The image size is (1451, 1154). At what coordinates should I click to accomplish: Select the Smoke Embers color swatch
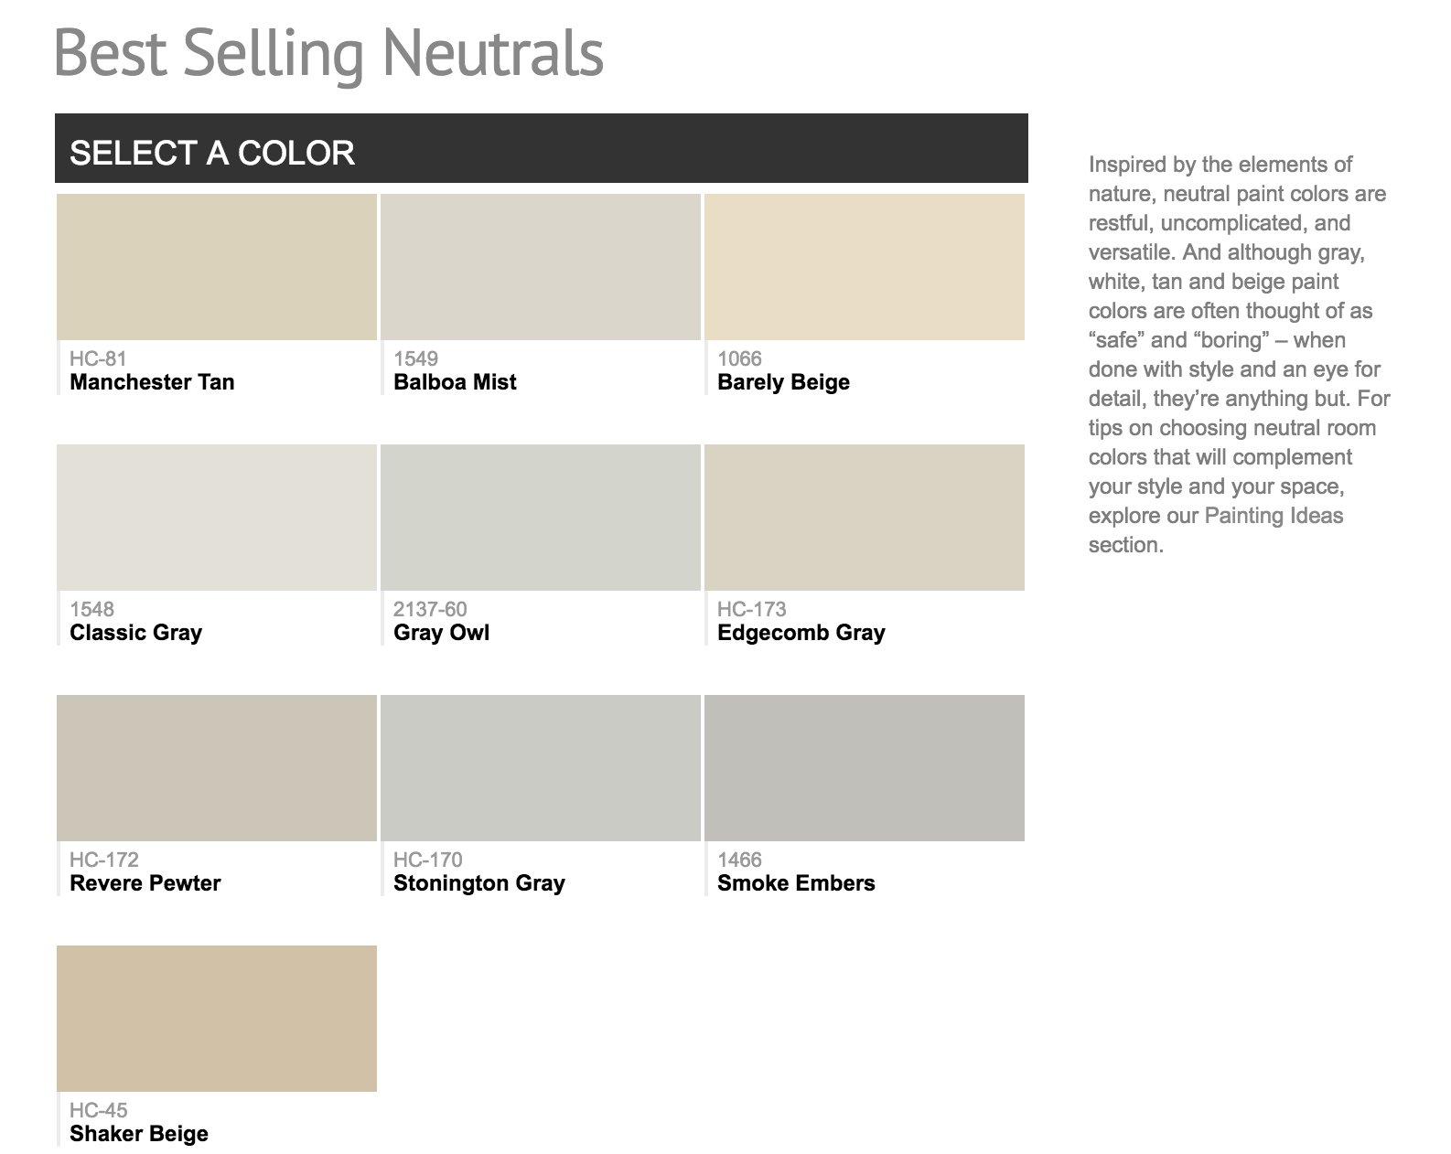tap(864, 768)
